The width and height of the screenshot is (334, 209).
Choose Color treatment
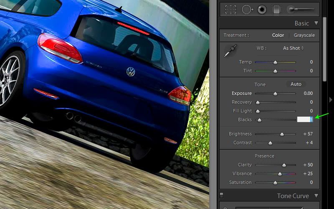click(x=278, y=35)
